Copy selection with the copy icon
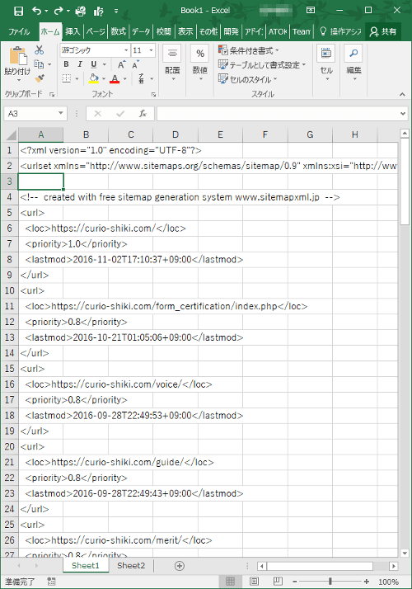 click(39, 64)
